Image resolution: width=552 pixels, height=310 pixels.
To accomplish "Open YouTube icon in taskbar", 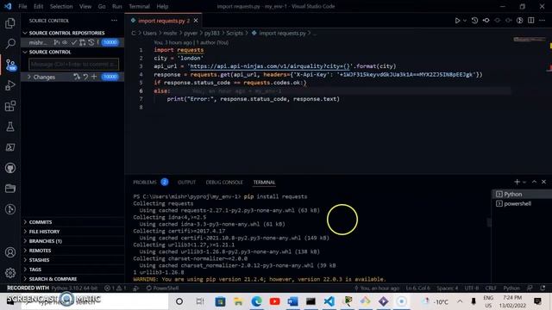I will tap(274, 301).
